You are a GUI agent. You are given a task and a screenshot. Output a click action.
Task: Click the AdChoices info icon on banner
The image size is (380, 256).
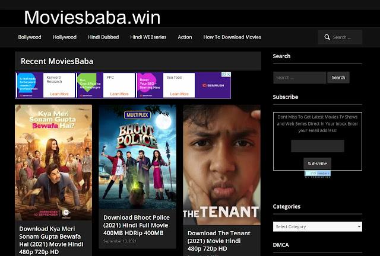tap(224, 75)
